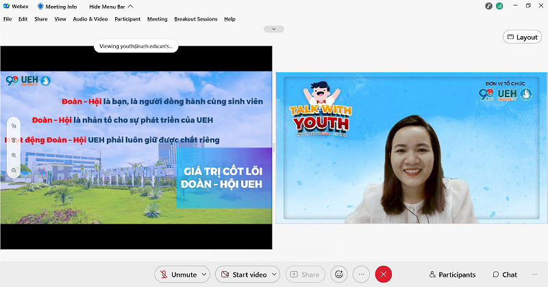Click the Meeting Info shield icon
The height and width of the screenshot is (287, 548).
click(40, 7)
